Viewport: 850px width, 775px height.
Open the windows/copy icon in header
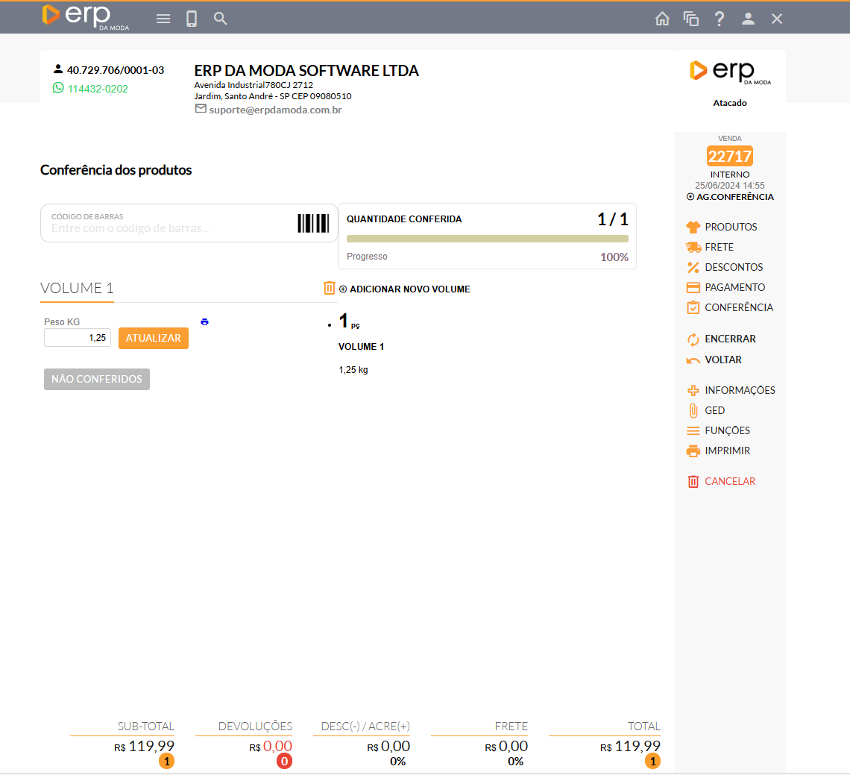pyautogui.click(x=691, y=19)
